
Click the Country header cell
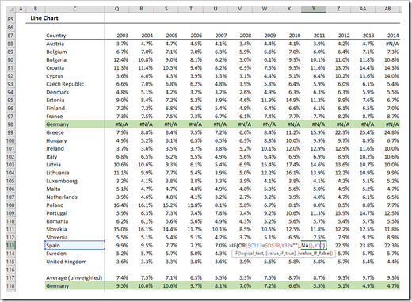click(x=56, y=36)
